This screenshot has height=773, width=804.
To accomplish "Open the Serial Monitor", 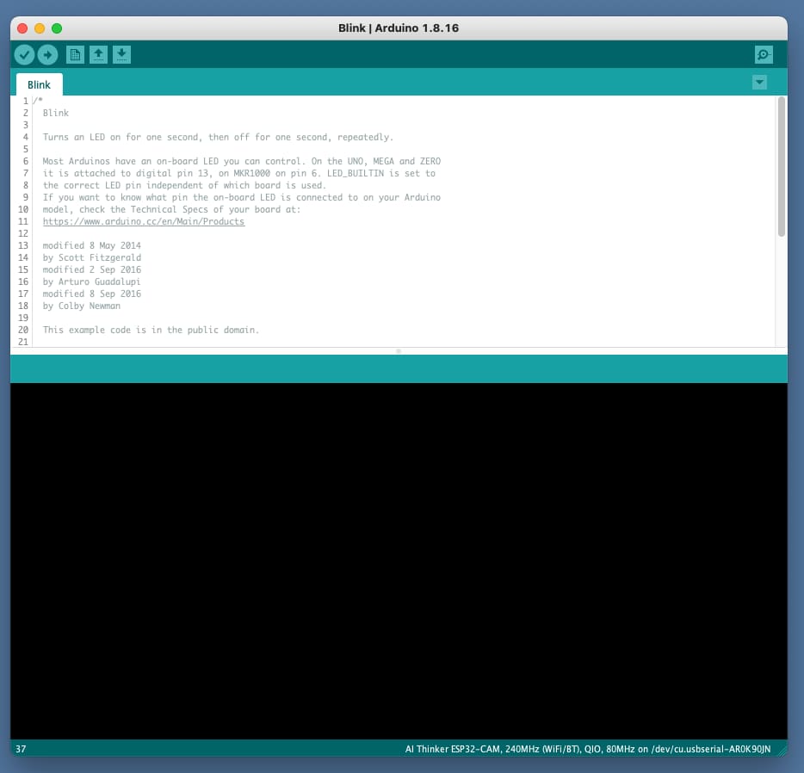I will (x=764, y=55).
